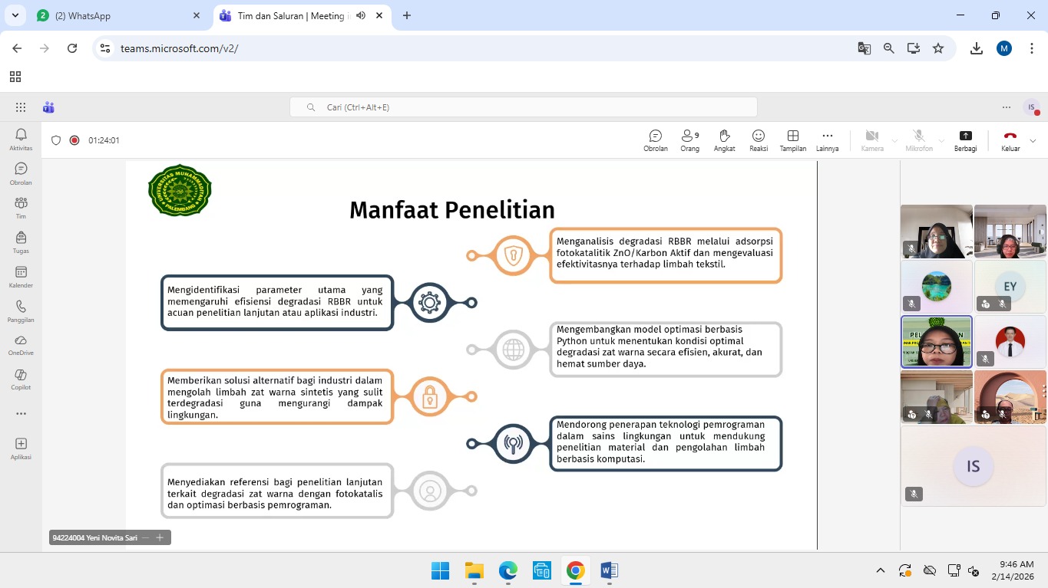
Task: Toggle the Kamera on or off
Action: pyautogui.click(x=872, y=140)
